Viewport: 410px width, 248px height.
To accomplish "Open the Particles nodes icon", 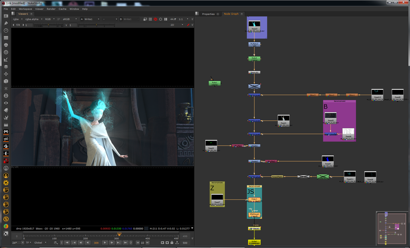I will (6, 88).
